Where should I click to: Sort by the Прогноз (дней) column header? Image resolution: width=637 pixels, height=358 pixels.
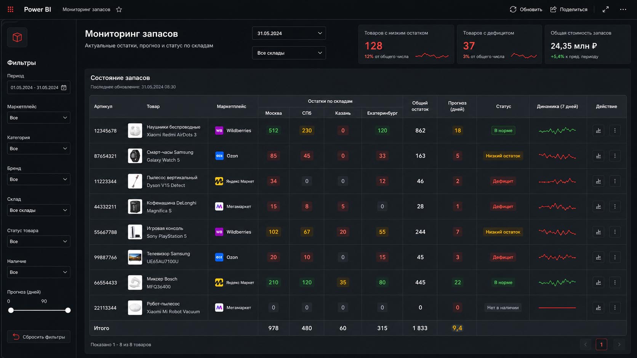pos(457,106)
